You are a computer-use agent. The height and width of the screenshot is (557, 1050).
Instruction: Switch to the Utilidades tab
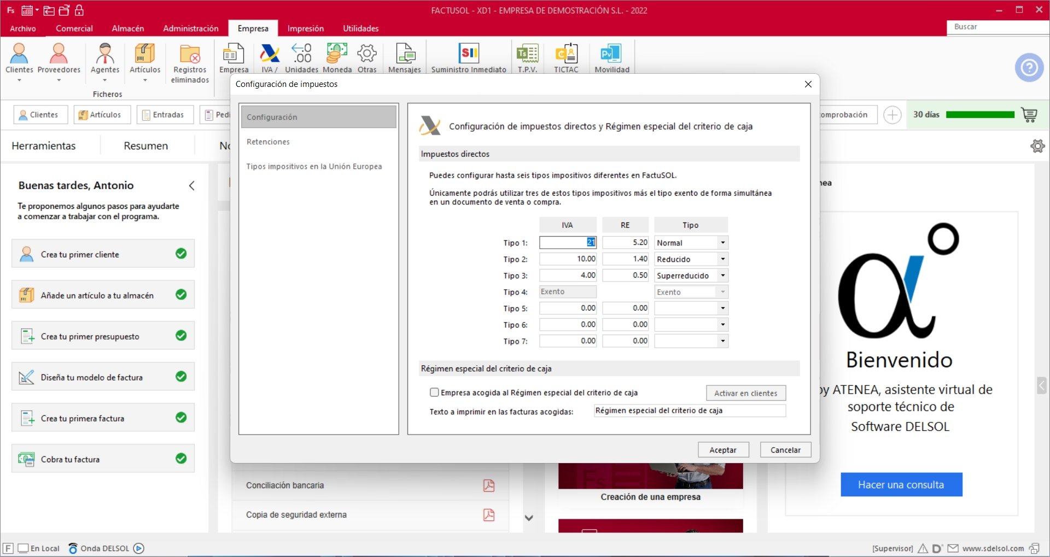click(361, 28)
